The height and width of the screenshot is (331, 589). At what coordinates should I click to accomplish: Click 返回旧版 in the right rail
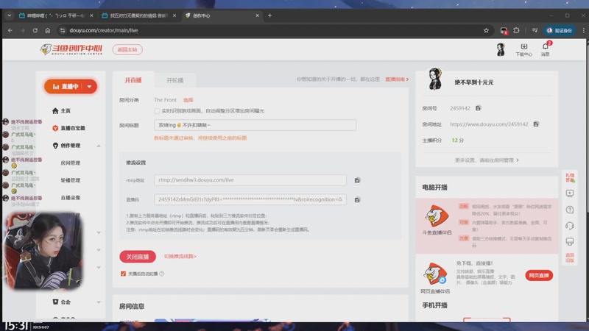[570, 257]
